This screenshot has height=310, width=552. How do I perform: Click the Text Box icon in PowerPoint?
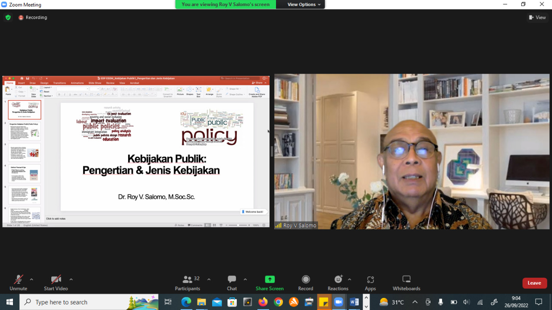[199, 92]
